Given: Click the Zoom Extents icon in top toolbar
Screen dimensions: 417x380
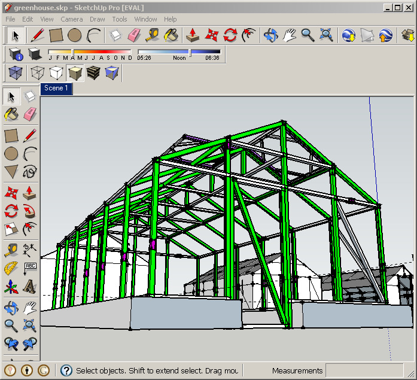Looking at the screenshot, I should coord(326,35).
